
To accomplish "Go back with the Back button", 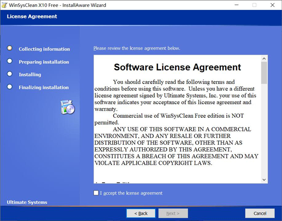I will click(x=141, y=213).
